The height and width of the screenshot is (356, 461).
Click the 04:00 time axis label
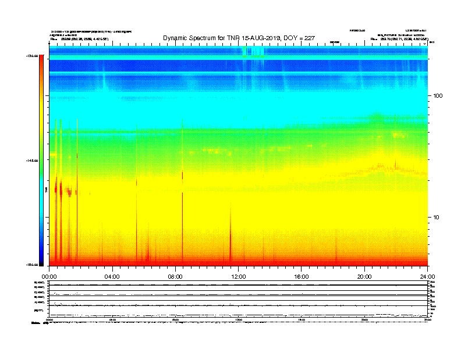point(112,277)
